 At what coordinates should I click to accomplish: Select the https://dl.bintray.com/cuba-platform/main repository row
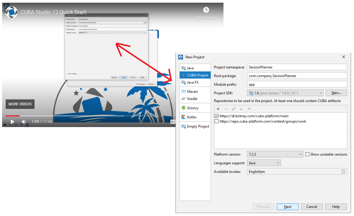coord(280,116)
